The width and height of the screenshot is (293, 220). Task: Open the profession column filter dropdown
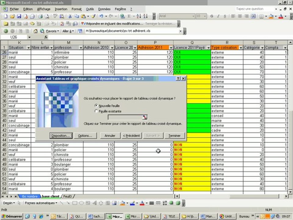81,48
